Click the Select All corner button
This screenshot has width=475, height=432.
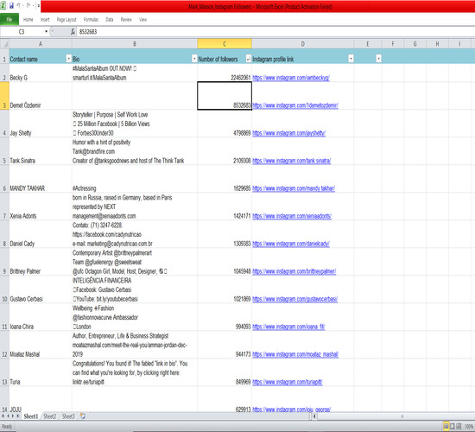tap(4, 44)
